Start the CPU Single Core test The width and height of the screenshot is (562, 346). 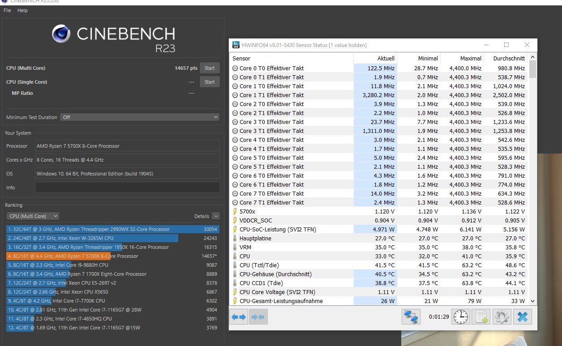pyautogui.click(x=210, y=82)
